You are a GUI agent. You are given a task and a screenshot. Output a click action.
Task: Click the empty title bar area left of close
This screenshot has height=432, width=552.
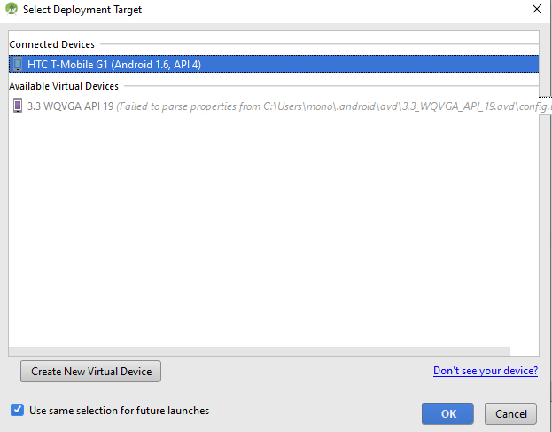[354, 10]
